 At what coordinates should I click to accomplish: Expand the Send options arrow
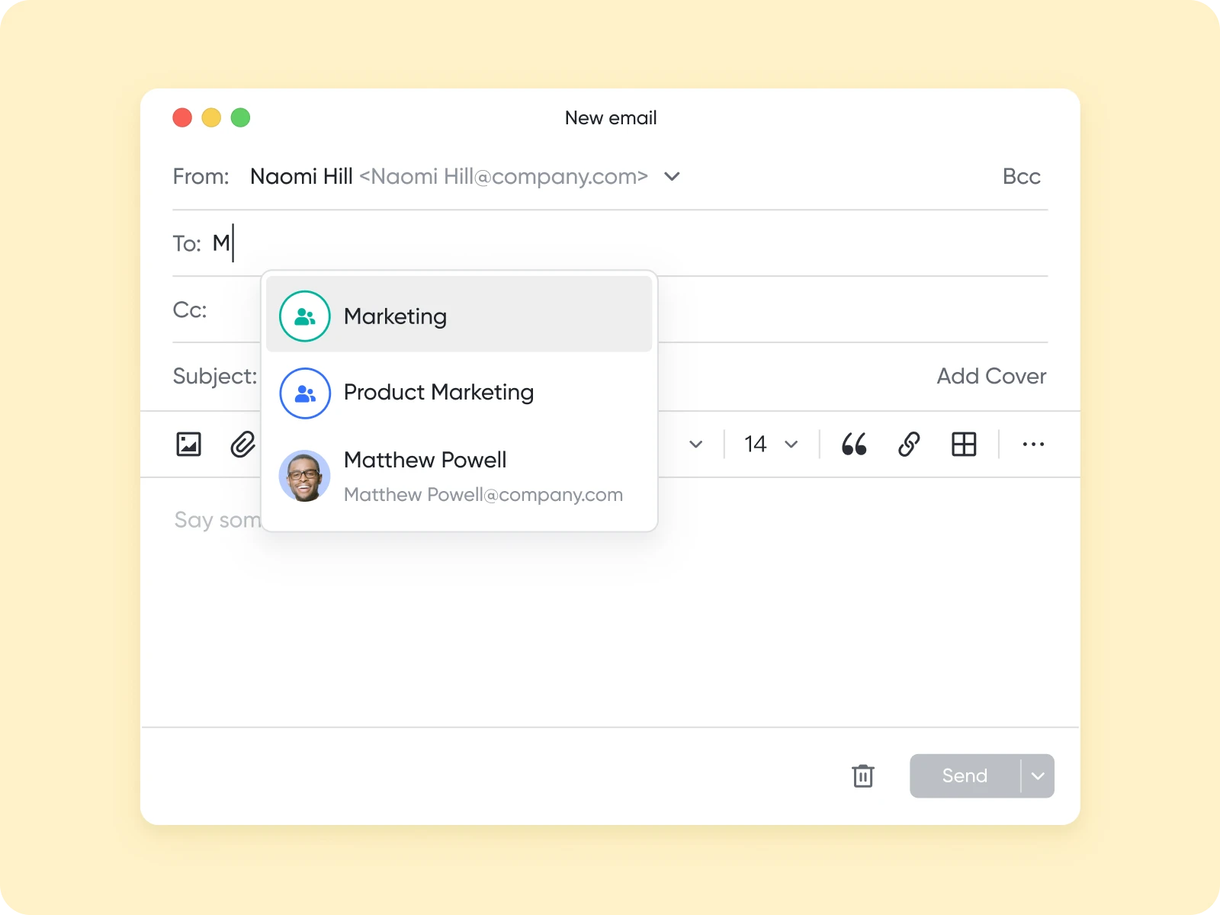[1037, 775]
